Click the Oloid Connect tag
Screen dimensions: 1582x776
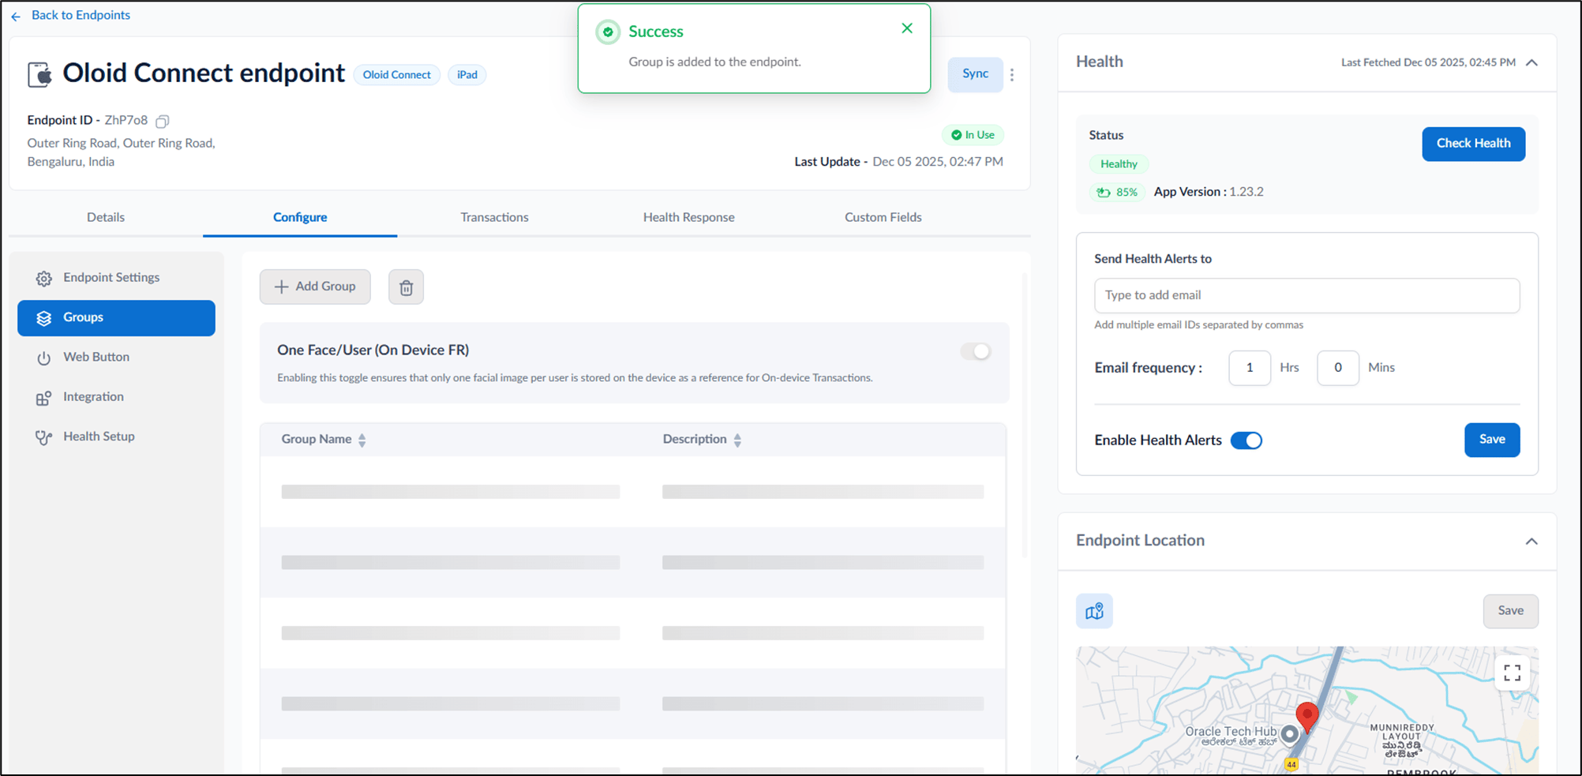coord(397,75)
